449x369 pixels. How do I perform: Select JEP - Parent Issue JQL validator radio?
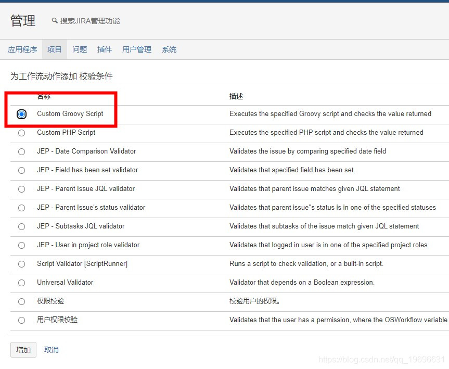[x=21, y=189]
